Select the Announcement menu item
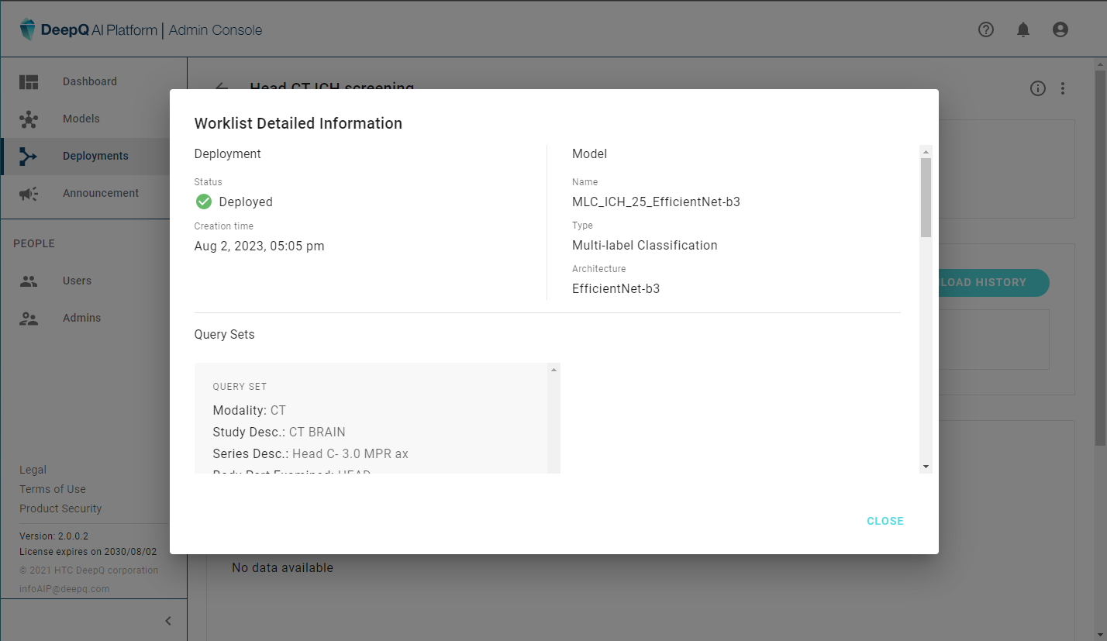 coord(101,193)
